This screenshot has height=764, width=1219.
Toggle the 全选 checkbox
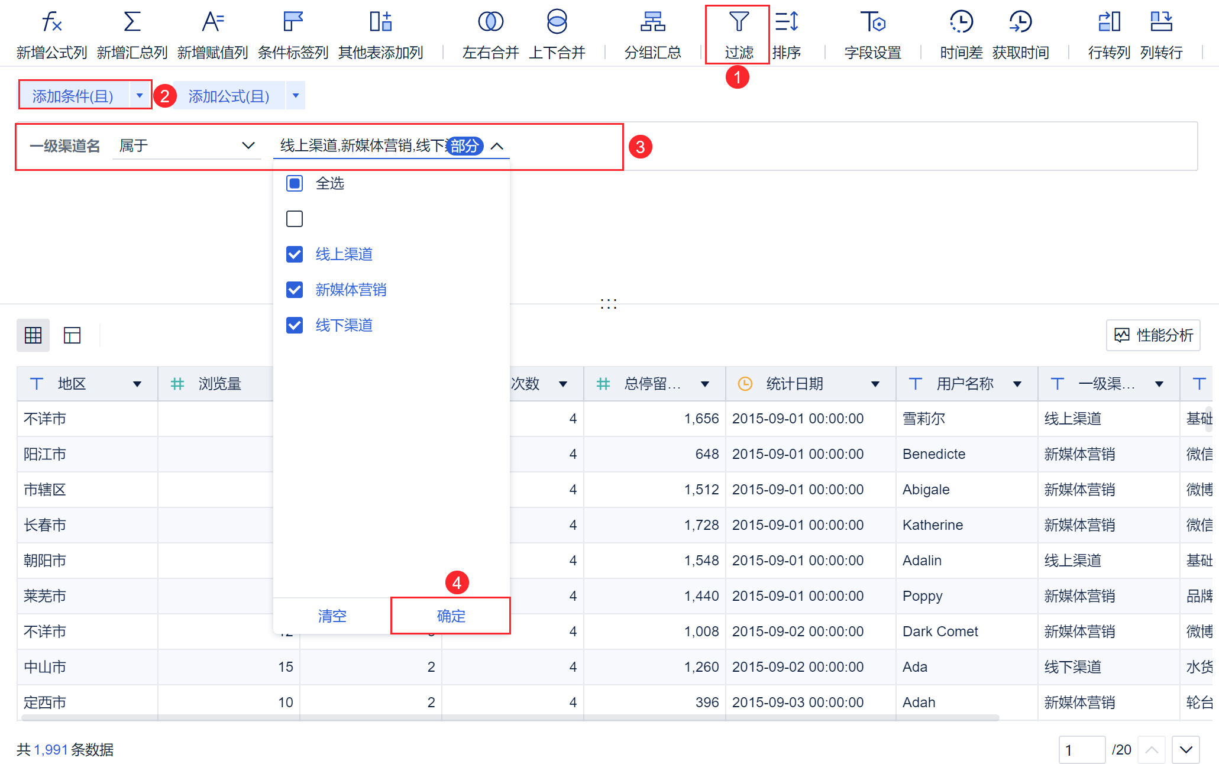point(295,183)
